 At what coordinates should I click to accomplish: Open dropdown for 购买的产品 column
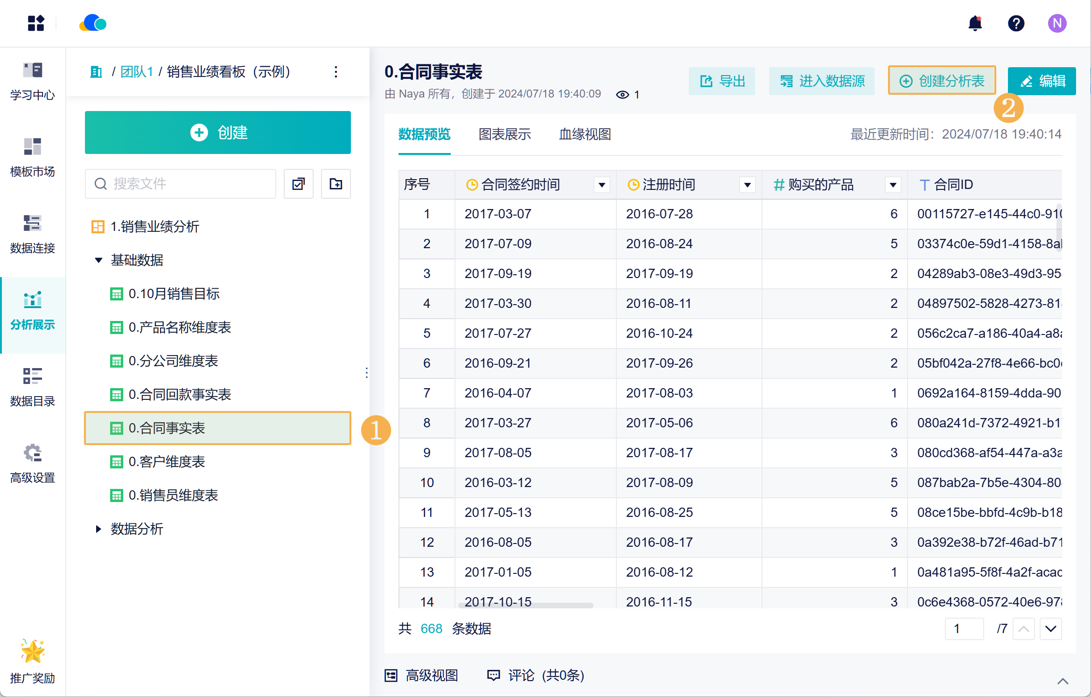[x=893, y=185]
